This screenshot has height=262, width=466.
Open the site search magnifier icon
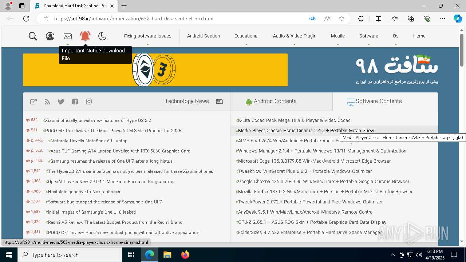pos(33,36)
